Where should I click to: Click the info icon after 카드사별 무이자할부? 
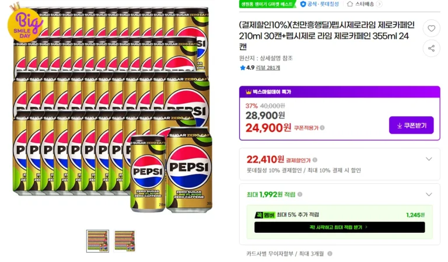330,253
